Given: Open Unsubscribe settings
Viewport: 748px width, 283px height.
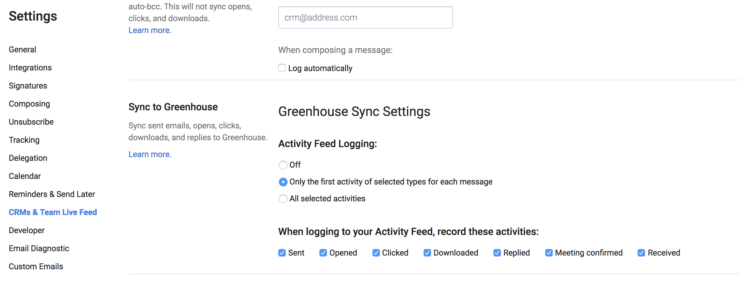Looking at the screenshot, I should (x=31, y=122).
